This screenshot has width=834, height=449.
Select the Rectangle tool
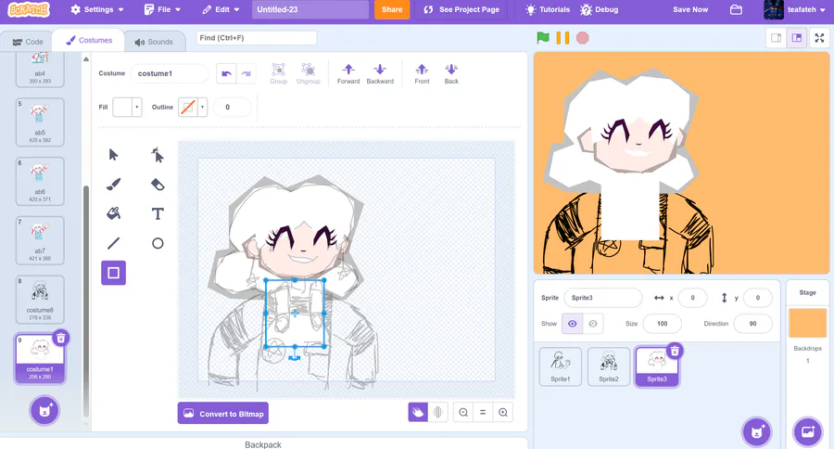click(113, 273)
